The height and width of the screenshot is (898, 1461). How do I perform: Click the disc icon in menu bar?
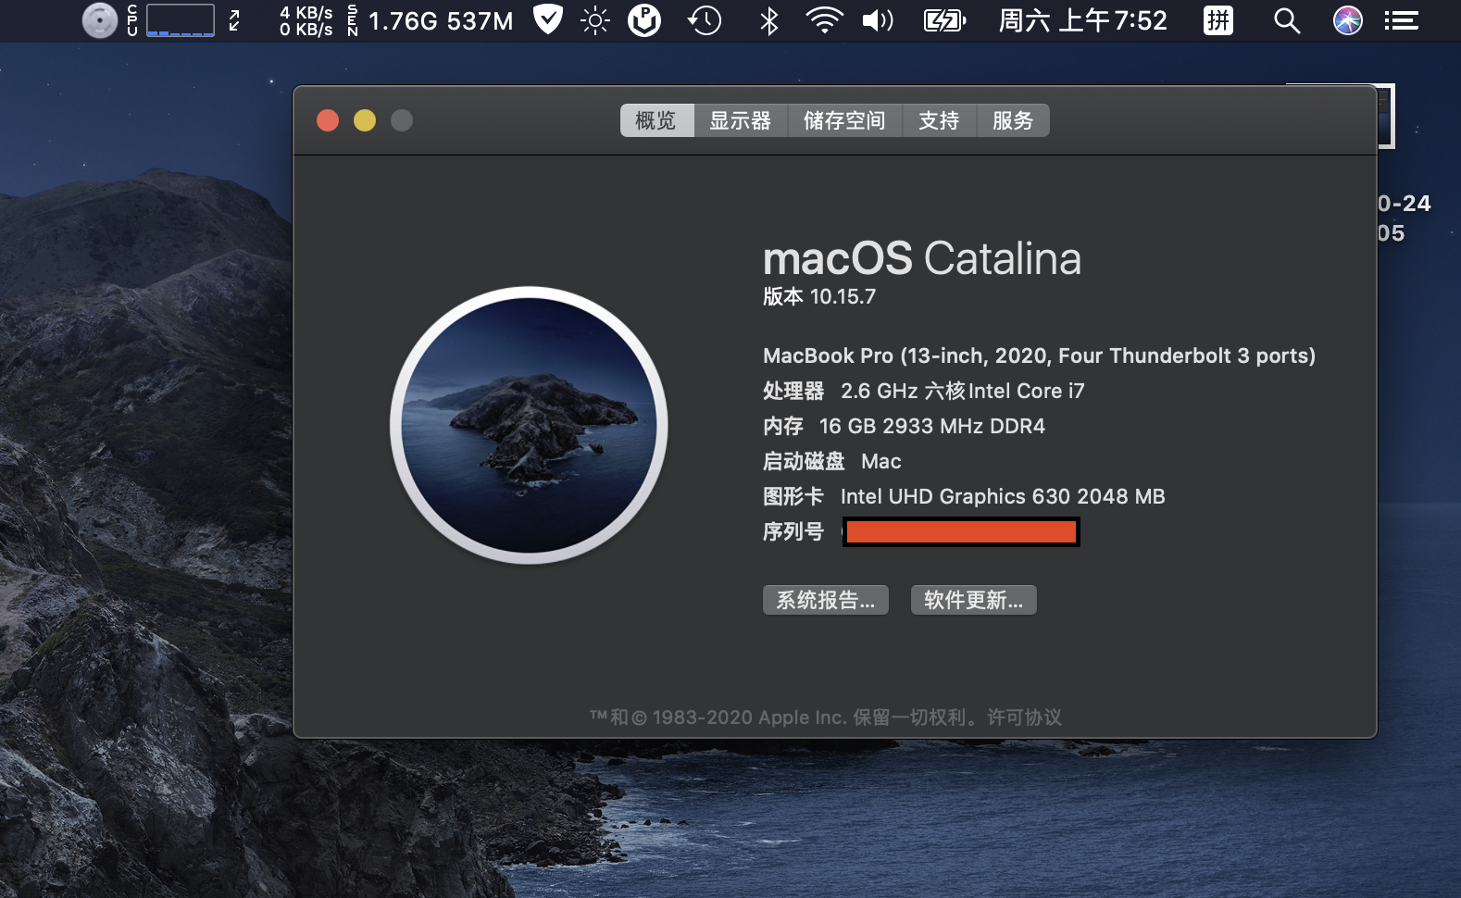tap(100, 20)
